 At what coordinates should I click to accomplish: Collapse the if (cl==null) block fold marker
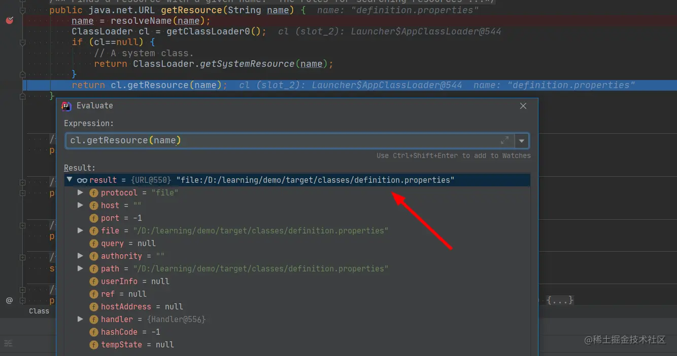[x=22, y=42]
